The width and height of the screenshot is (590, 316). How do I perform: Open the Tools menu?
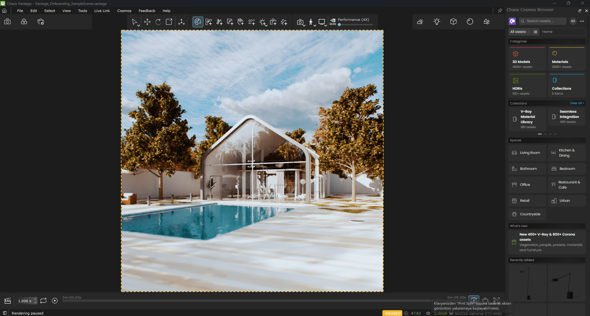point(82,11)
